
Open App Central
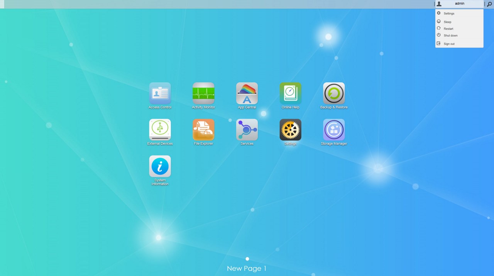pos(247,93)
